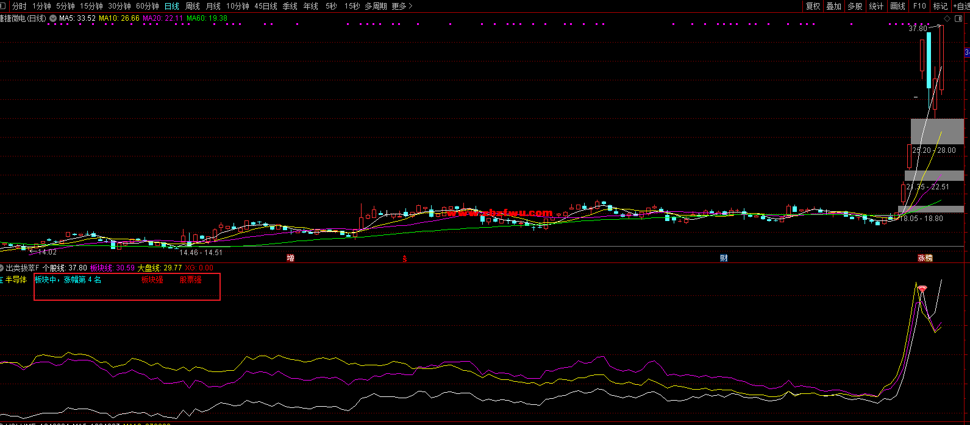
Task: Click the 板块中, 涨幅第 4 名 text
Action: [68, 280]
